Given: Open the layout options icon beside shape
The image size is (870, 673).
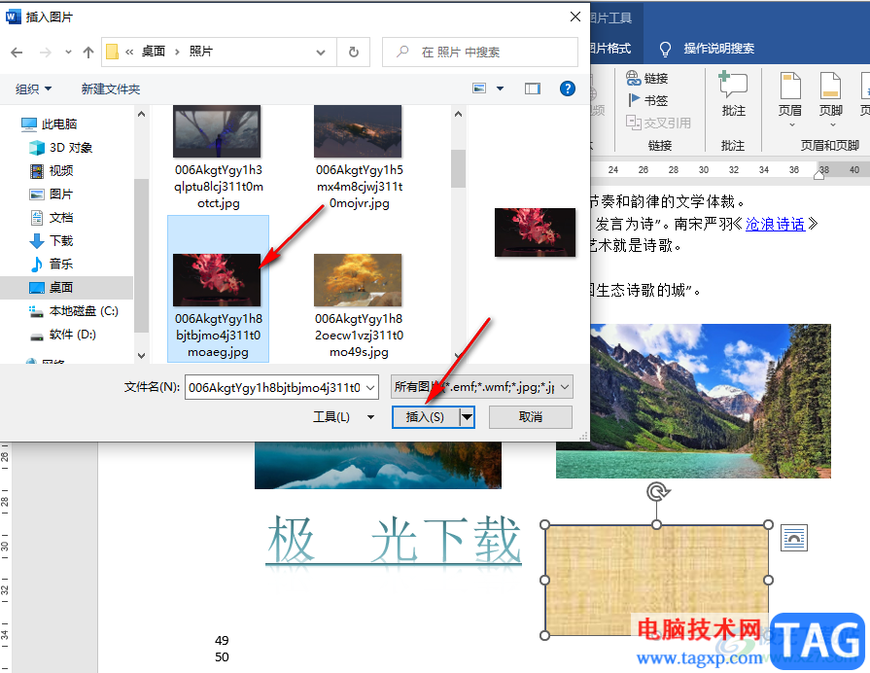Looking at the screenshot, I should [794, 538].
